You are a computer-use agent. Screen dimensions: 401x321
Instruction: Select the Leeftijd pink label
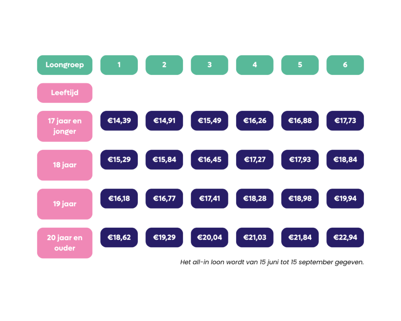(65, 93)
